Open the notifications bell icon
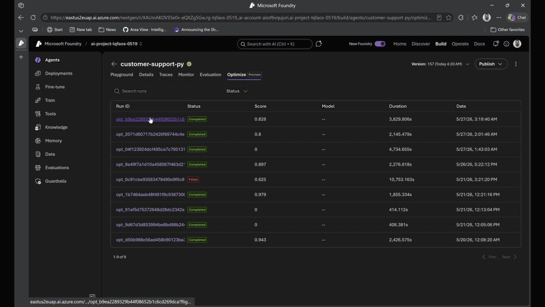 496,44
